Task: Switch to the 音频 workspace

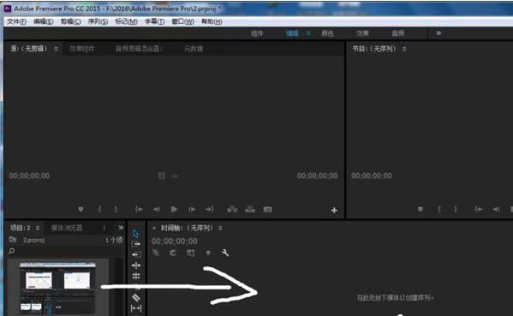Action: (x=398, y=33)
